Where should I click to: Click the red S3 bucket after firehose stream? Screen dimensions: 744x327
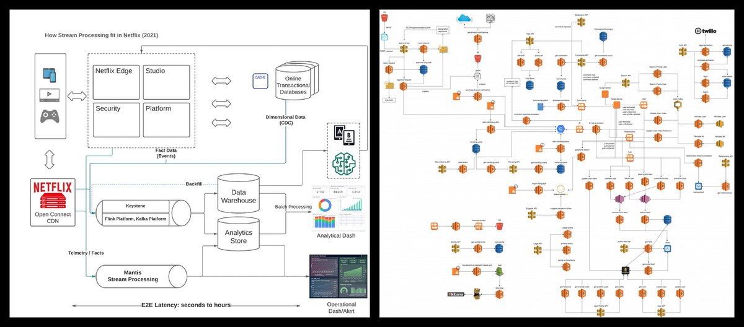click(500, 227)
